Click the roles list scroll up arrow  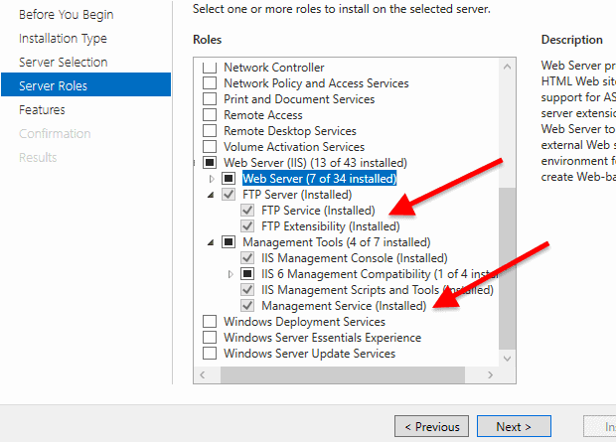(507, 67)
